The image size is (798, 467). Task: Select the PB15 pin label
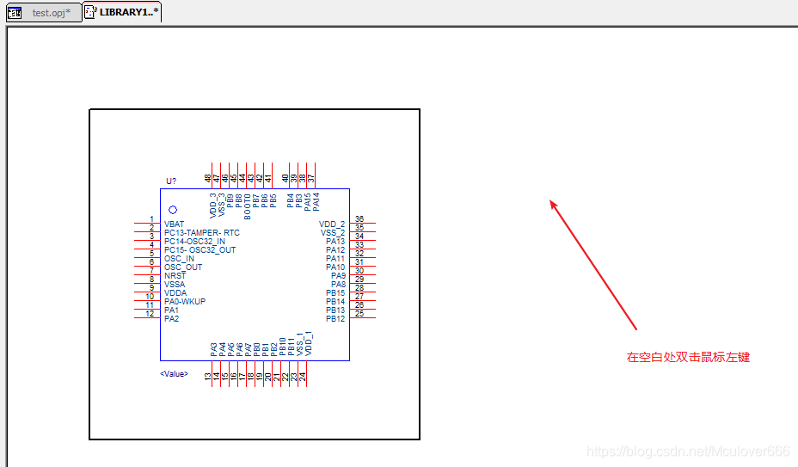tap(335, 293)
